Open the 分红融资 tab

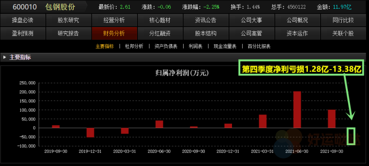click(160, 33)
